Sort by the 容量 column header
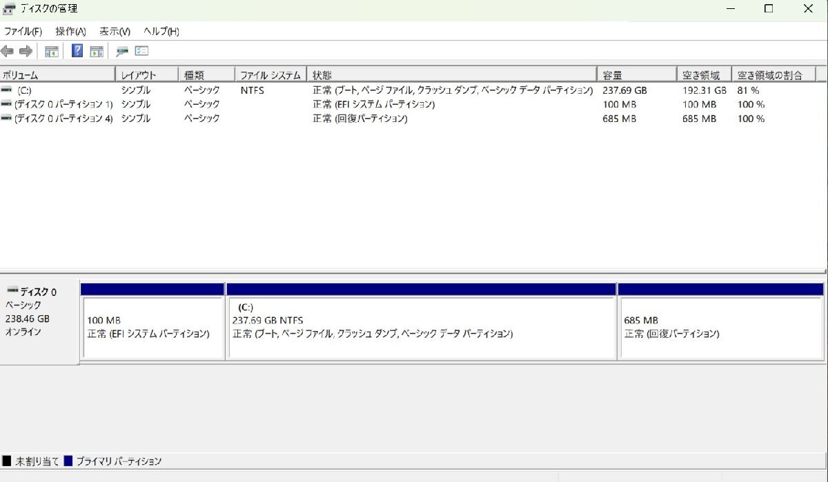828x482 pixels. pyautogui.click(x=637, y=75)
